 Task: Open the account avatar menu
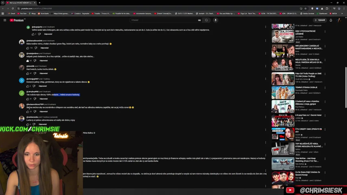(339, 20)
